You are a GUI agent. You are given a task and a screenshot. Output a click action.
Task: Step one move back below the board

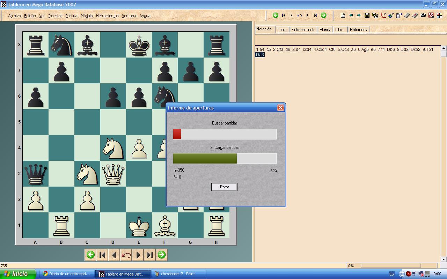coord(114,255)
